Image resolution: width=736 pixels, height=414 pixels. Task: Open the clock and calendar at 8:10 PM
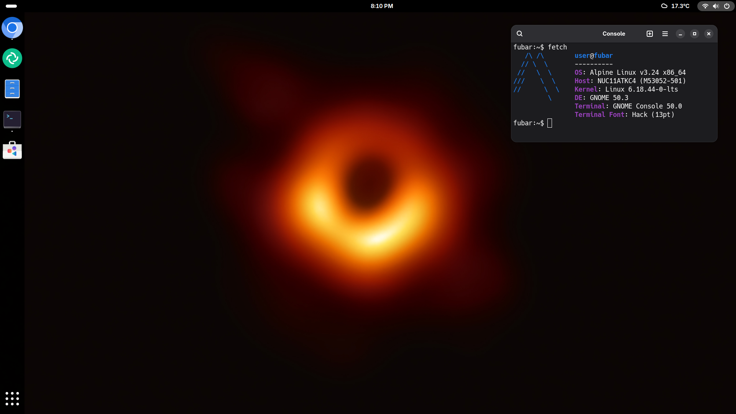tap(382, 6)
